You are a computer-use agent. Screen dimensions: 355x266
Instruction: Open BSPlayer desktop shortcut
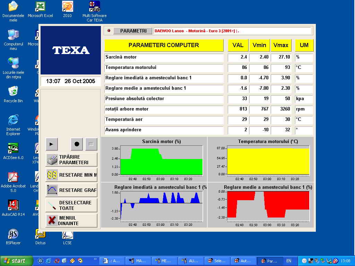click(13, 237)
